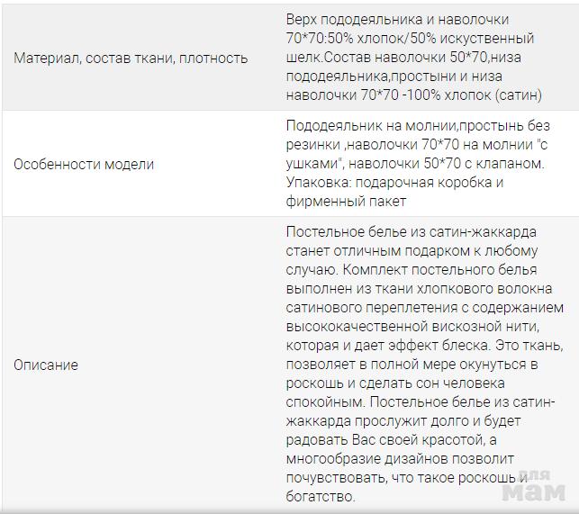Click the word "ушками" in model features
This screenshot has width=579, height=514.
(312, 164)
